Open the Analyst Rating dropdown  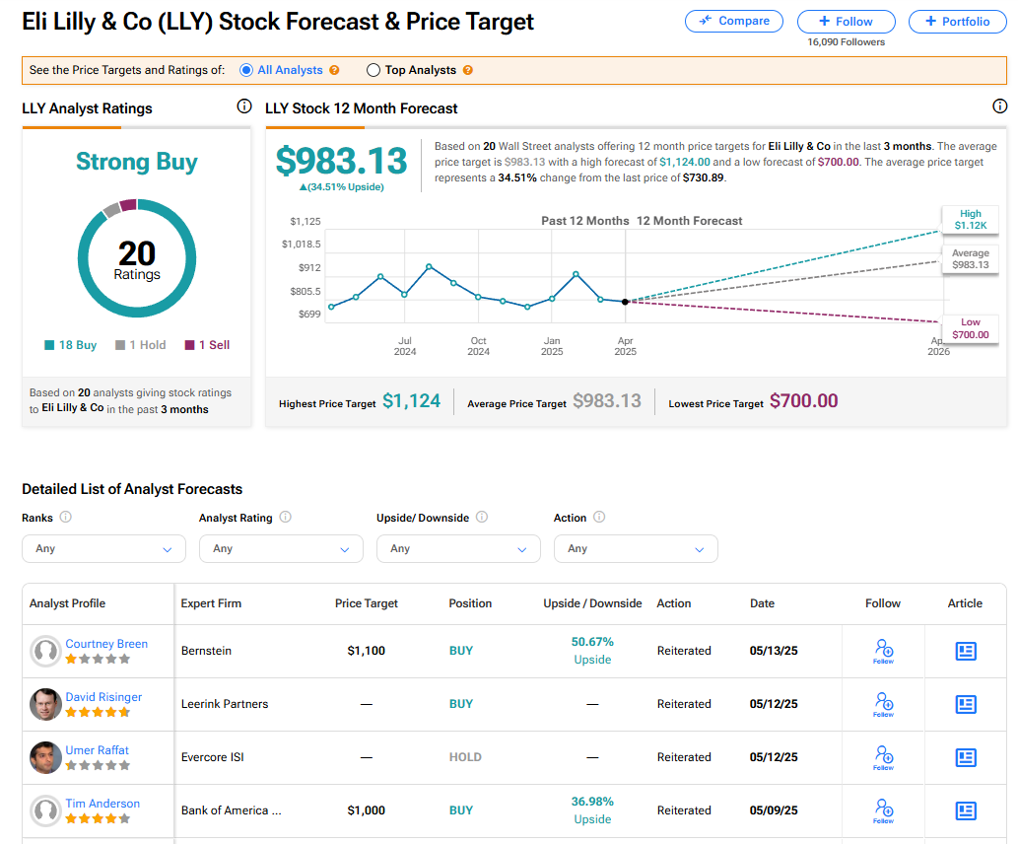tap(281, 548)
